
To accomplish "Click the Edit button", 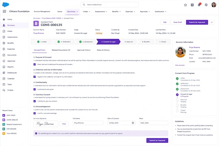I will [165, 22].
